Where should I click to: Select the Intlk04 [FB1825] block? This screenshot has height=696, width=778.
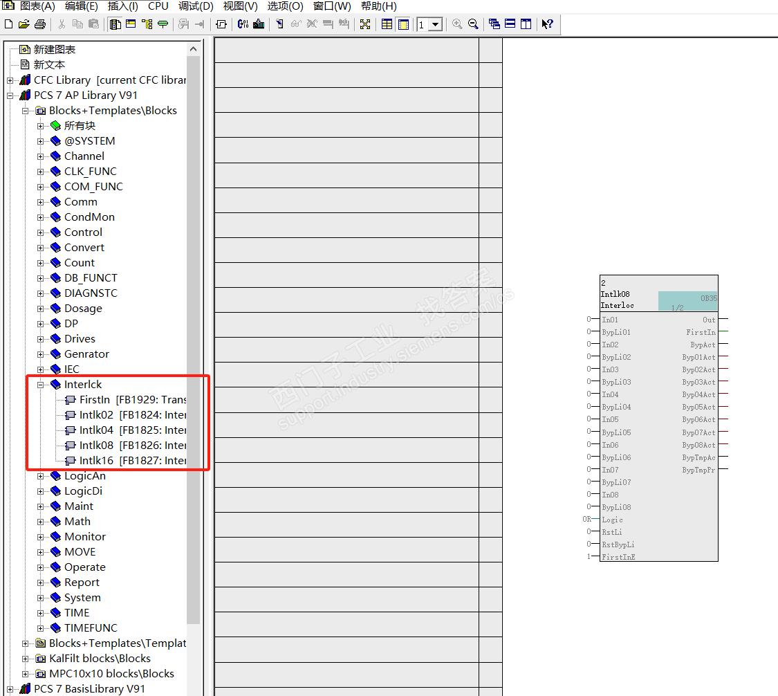(133, 430)
